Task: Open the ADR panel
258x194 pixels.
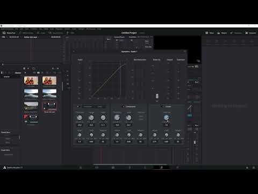Action: point(70,33)
